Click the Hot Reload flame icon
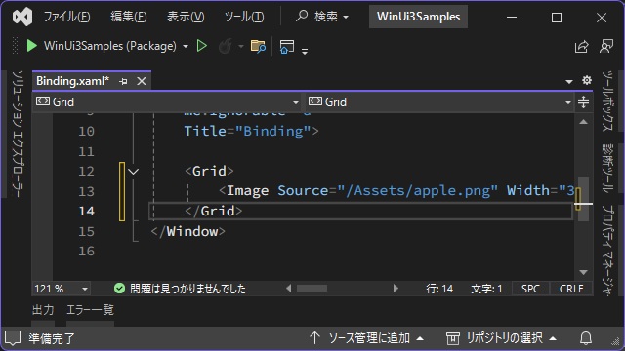This screenshot has width=625, height=351. pyautogui.click(x=226, y=46)
